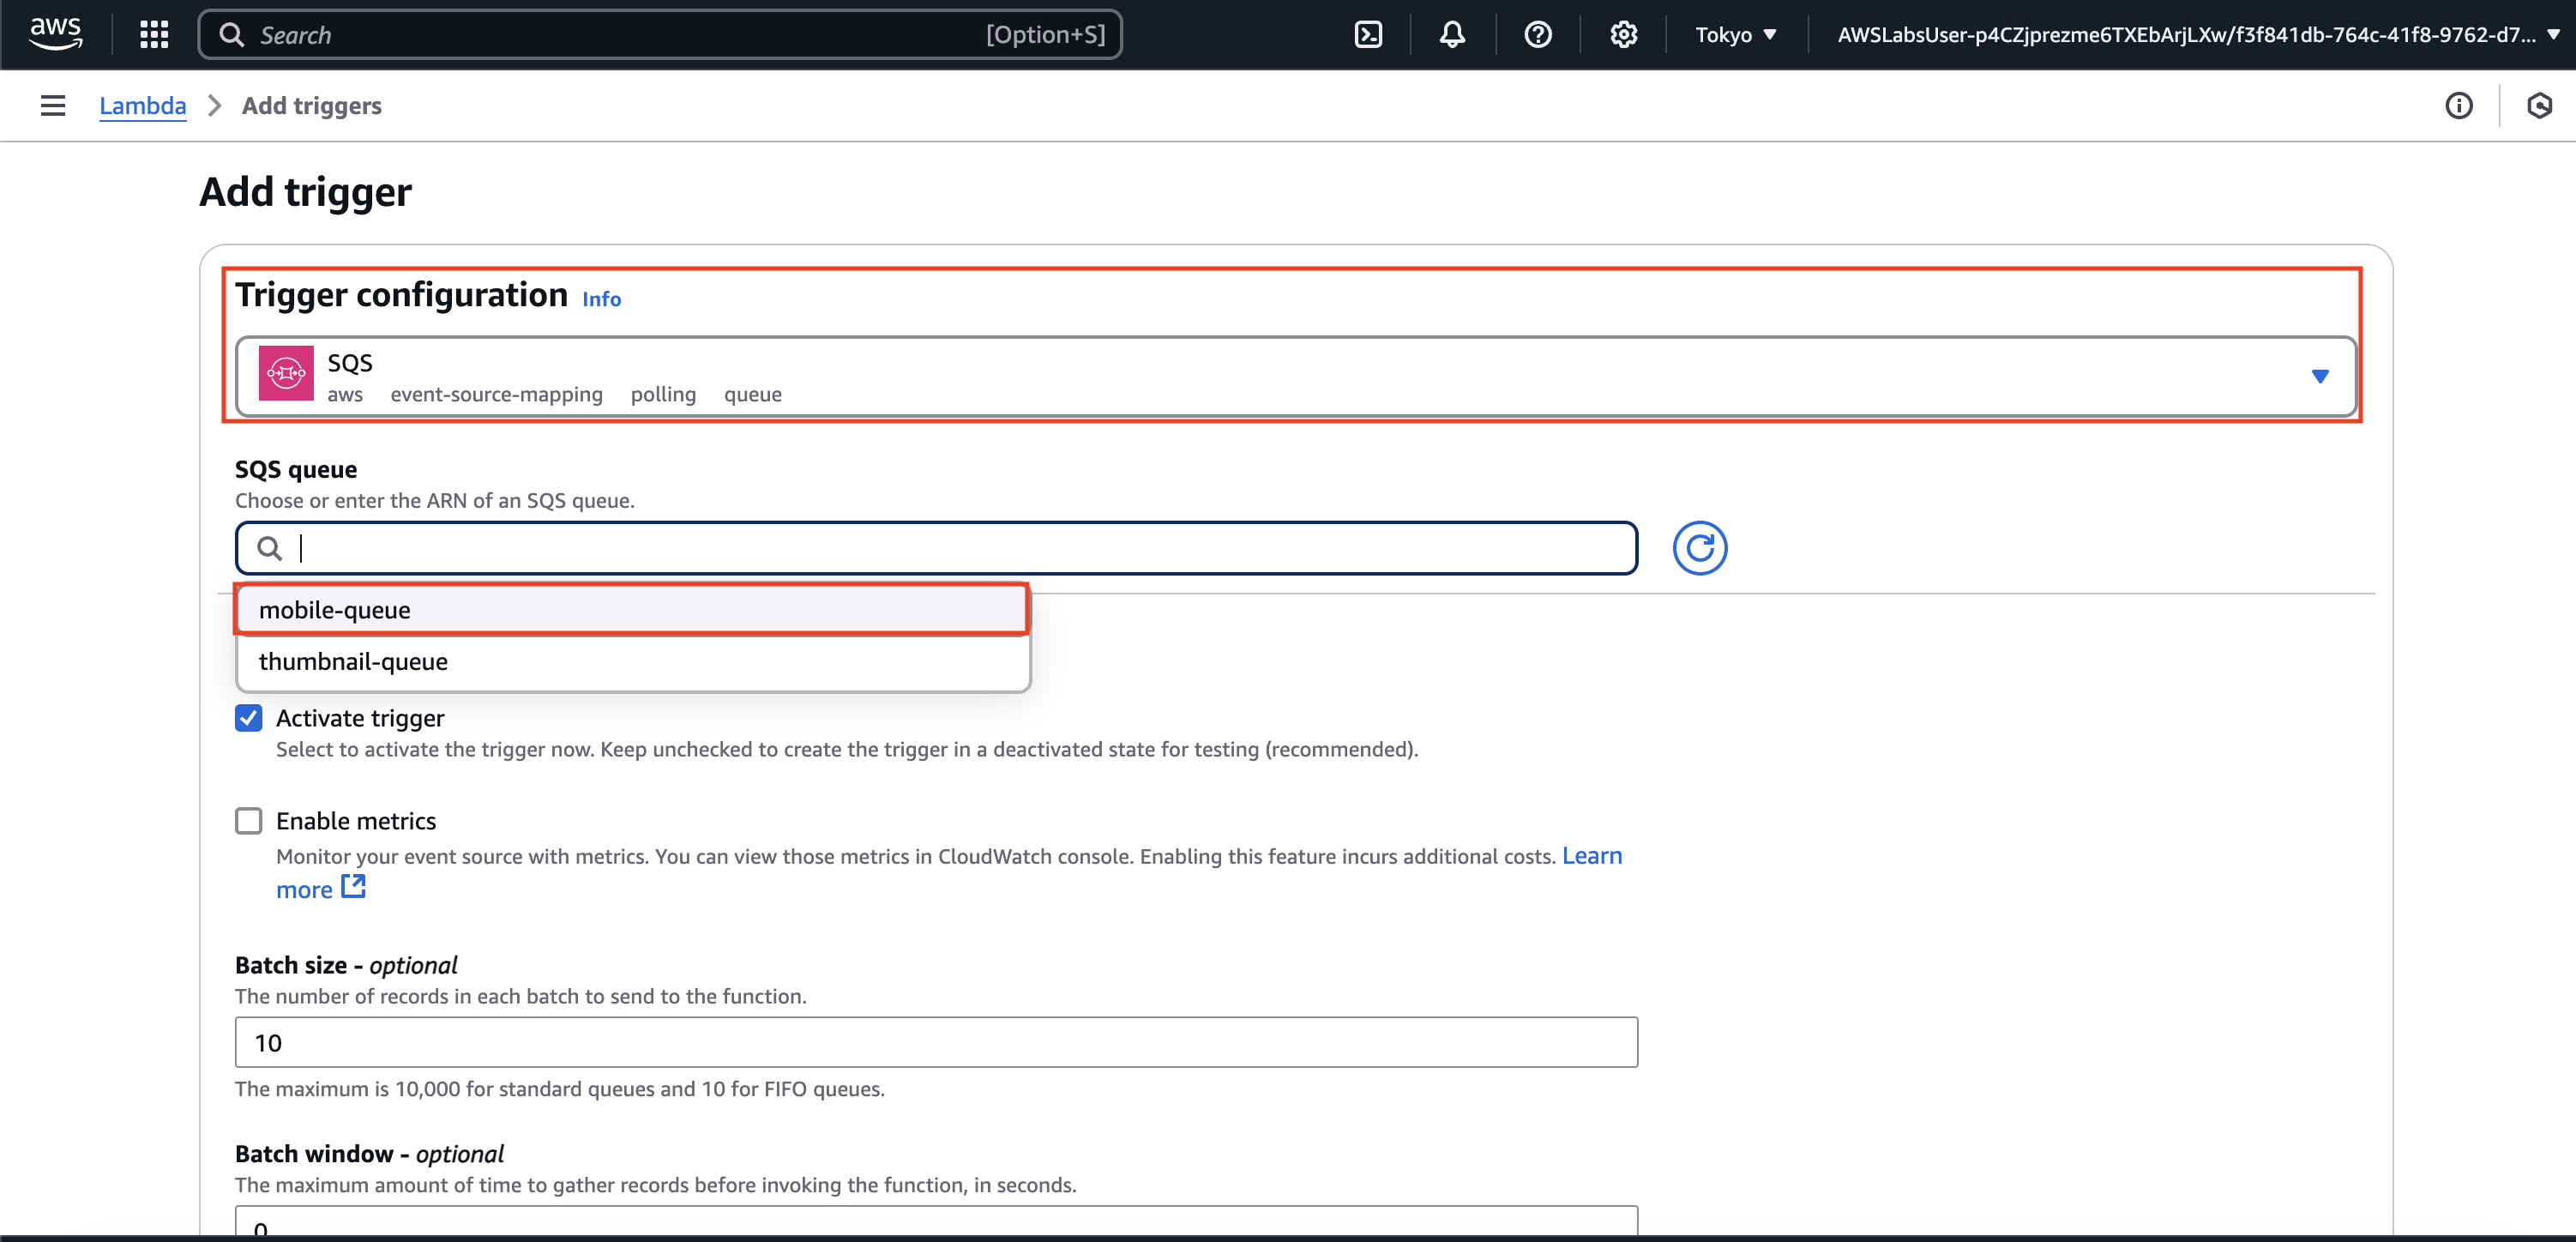
Task: Refresh the SQS queue list
Action: pyautogui.click(x=1699, y=548)
